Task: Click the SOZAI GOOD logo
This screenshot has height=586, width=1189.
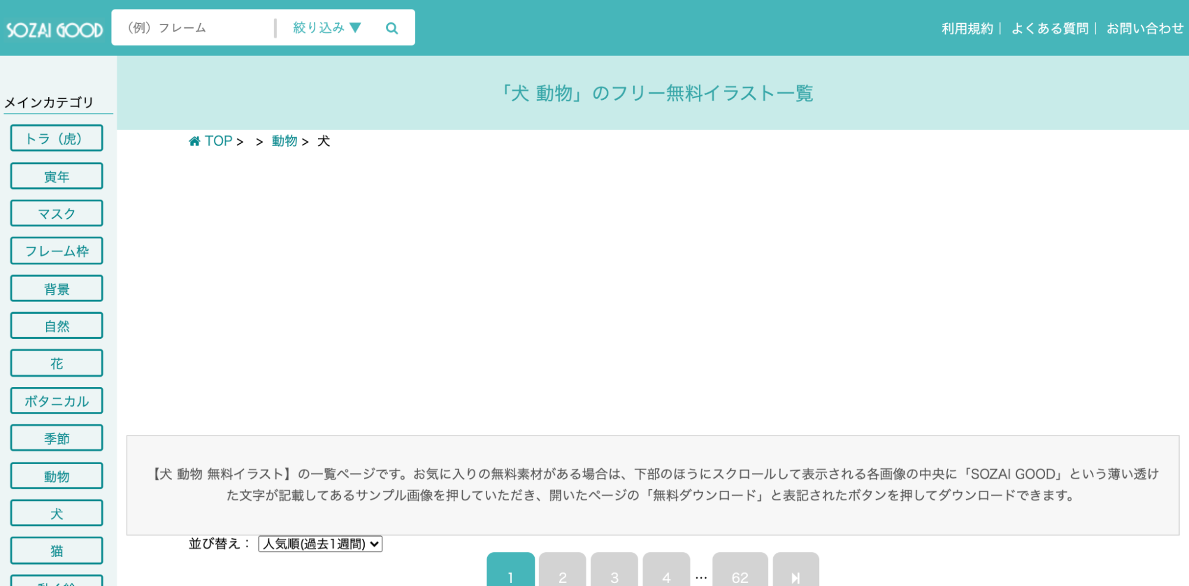Action: click(x=55, y=29)
